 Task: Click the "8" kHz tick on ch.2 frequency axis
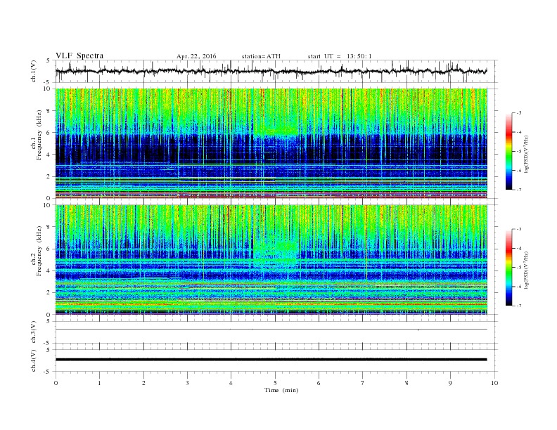coord(49,227)
